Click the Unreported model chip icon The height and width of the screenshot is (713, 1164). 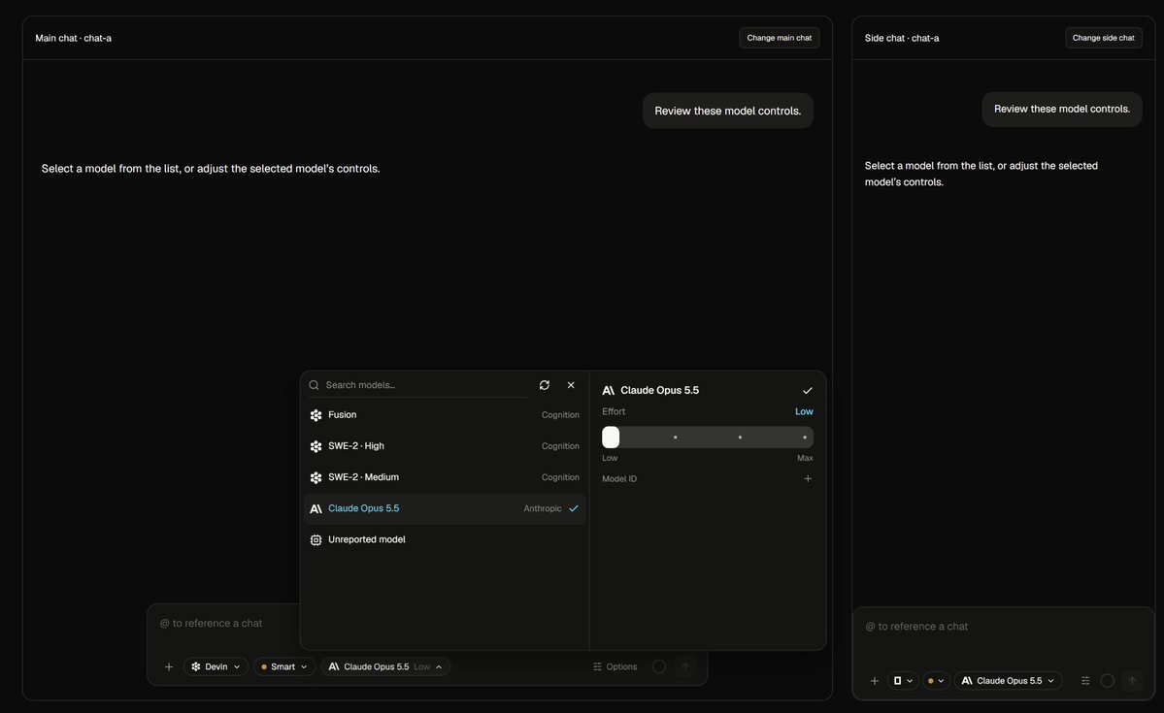(x=316, y=540)
